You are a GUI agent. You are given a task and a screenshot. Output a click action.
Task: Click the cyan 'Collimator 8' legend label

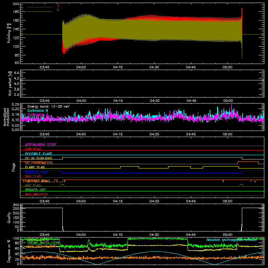[38, 111]
